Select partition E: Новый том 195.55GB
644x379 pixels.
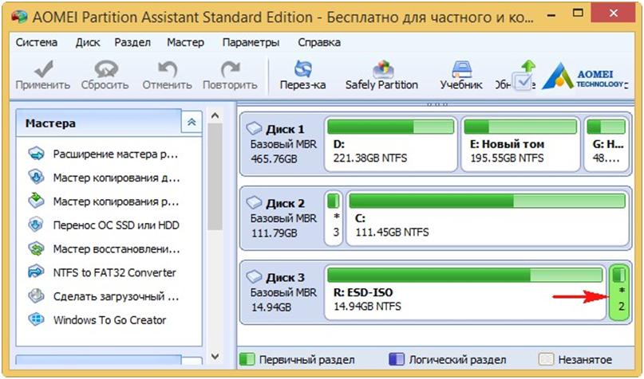click(521, 144)
